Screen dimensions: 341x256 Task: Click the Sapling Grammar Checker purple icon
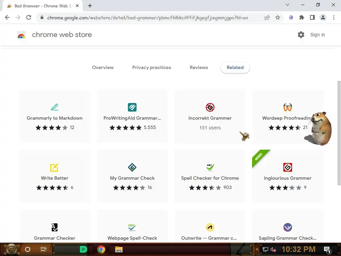point(287,227)
